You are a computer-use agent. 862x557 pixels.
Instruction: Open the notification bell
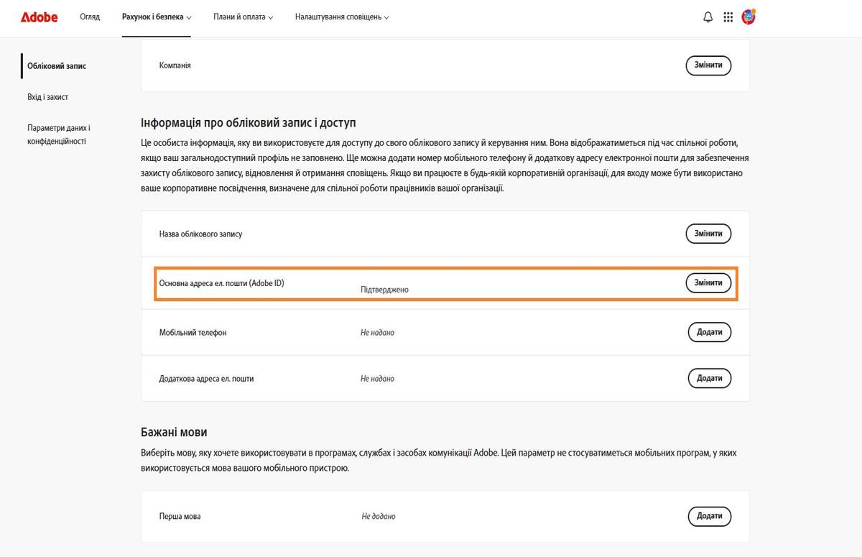pyautogui.click(x=708, y=16)
